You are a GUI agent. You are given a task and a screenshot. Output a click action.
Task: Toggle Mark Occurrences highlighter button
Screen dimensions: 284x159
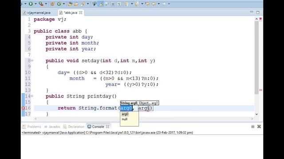101,4
